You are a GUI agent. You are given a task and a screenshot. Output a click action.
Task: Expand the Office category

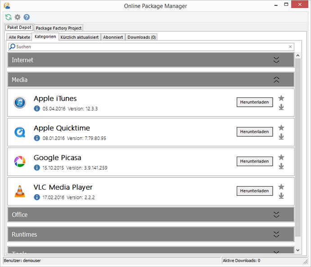pos(276,215)
